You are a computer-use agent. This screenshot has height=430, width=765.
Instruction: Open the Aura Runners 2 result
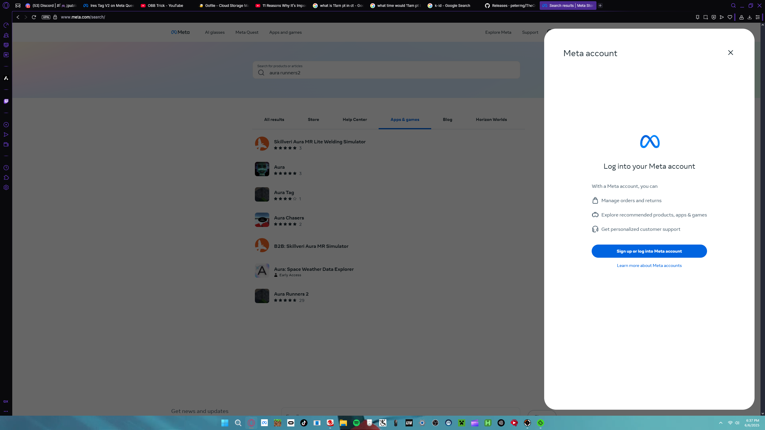click(x=291, y=294)
